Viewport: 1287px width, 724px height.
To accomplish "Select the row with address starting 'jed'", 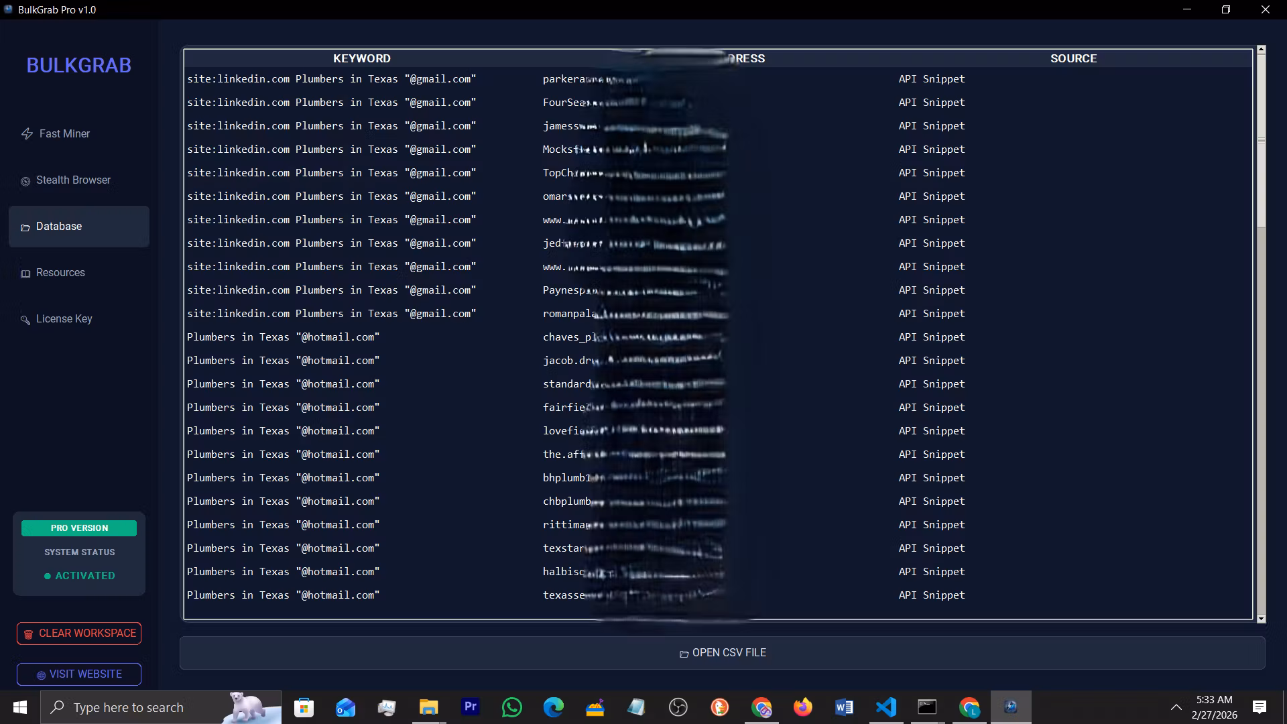I will [718, 243].
